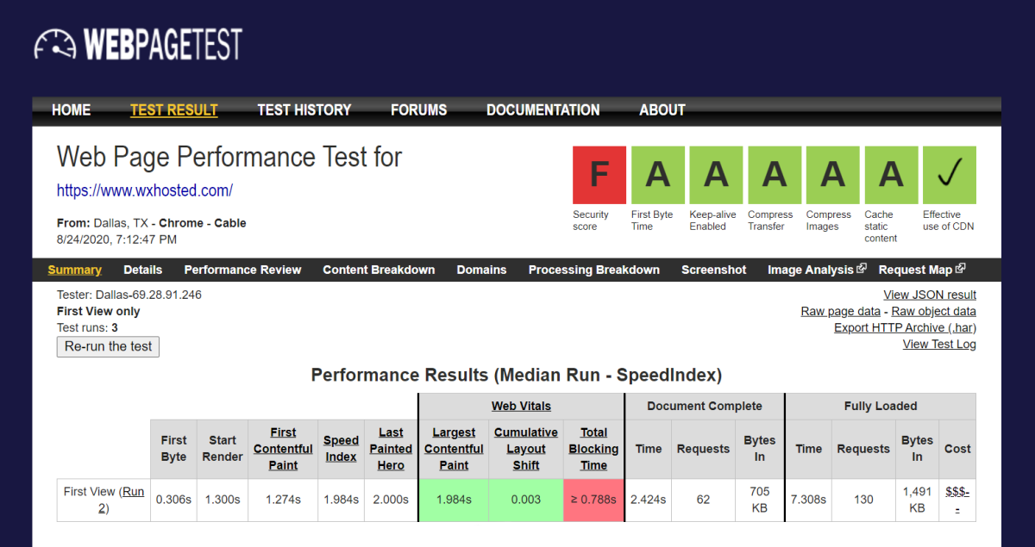
Task: Open the Domains tab
Action: (481, 270)
